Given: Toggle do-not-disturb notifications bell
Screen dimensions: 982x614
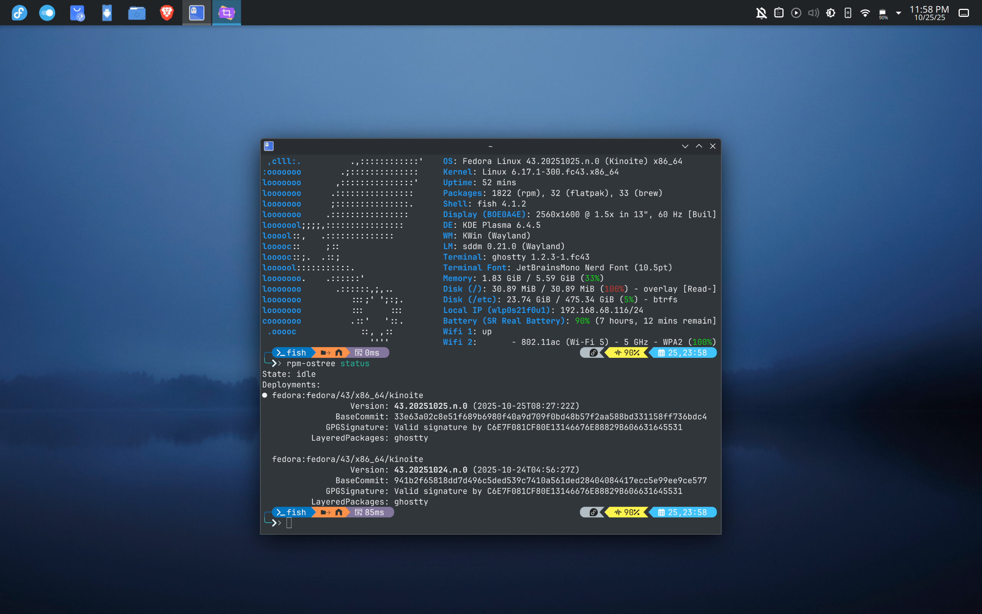Looking at the screenshot, I should 761,13.
